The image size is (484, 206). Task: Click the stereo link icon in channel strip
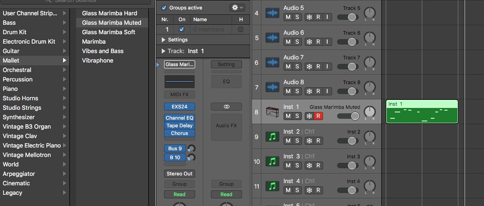tap(226, 107)
